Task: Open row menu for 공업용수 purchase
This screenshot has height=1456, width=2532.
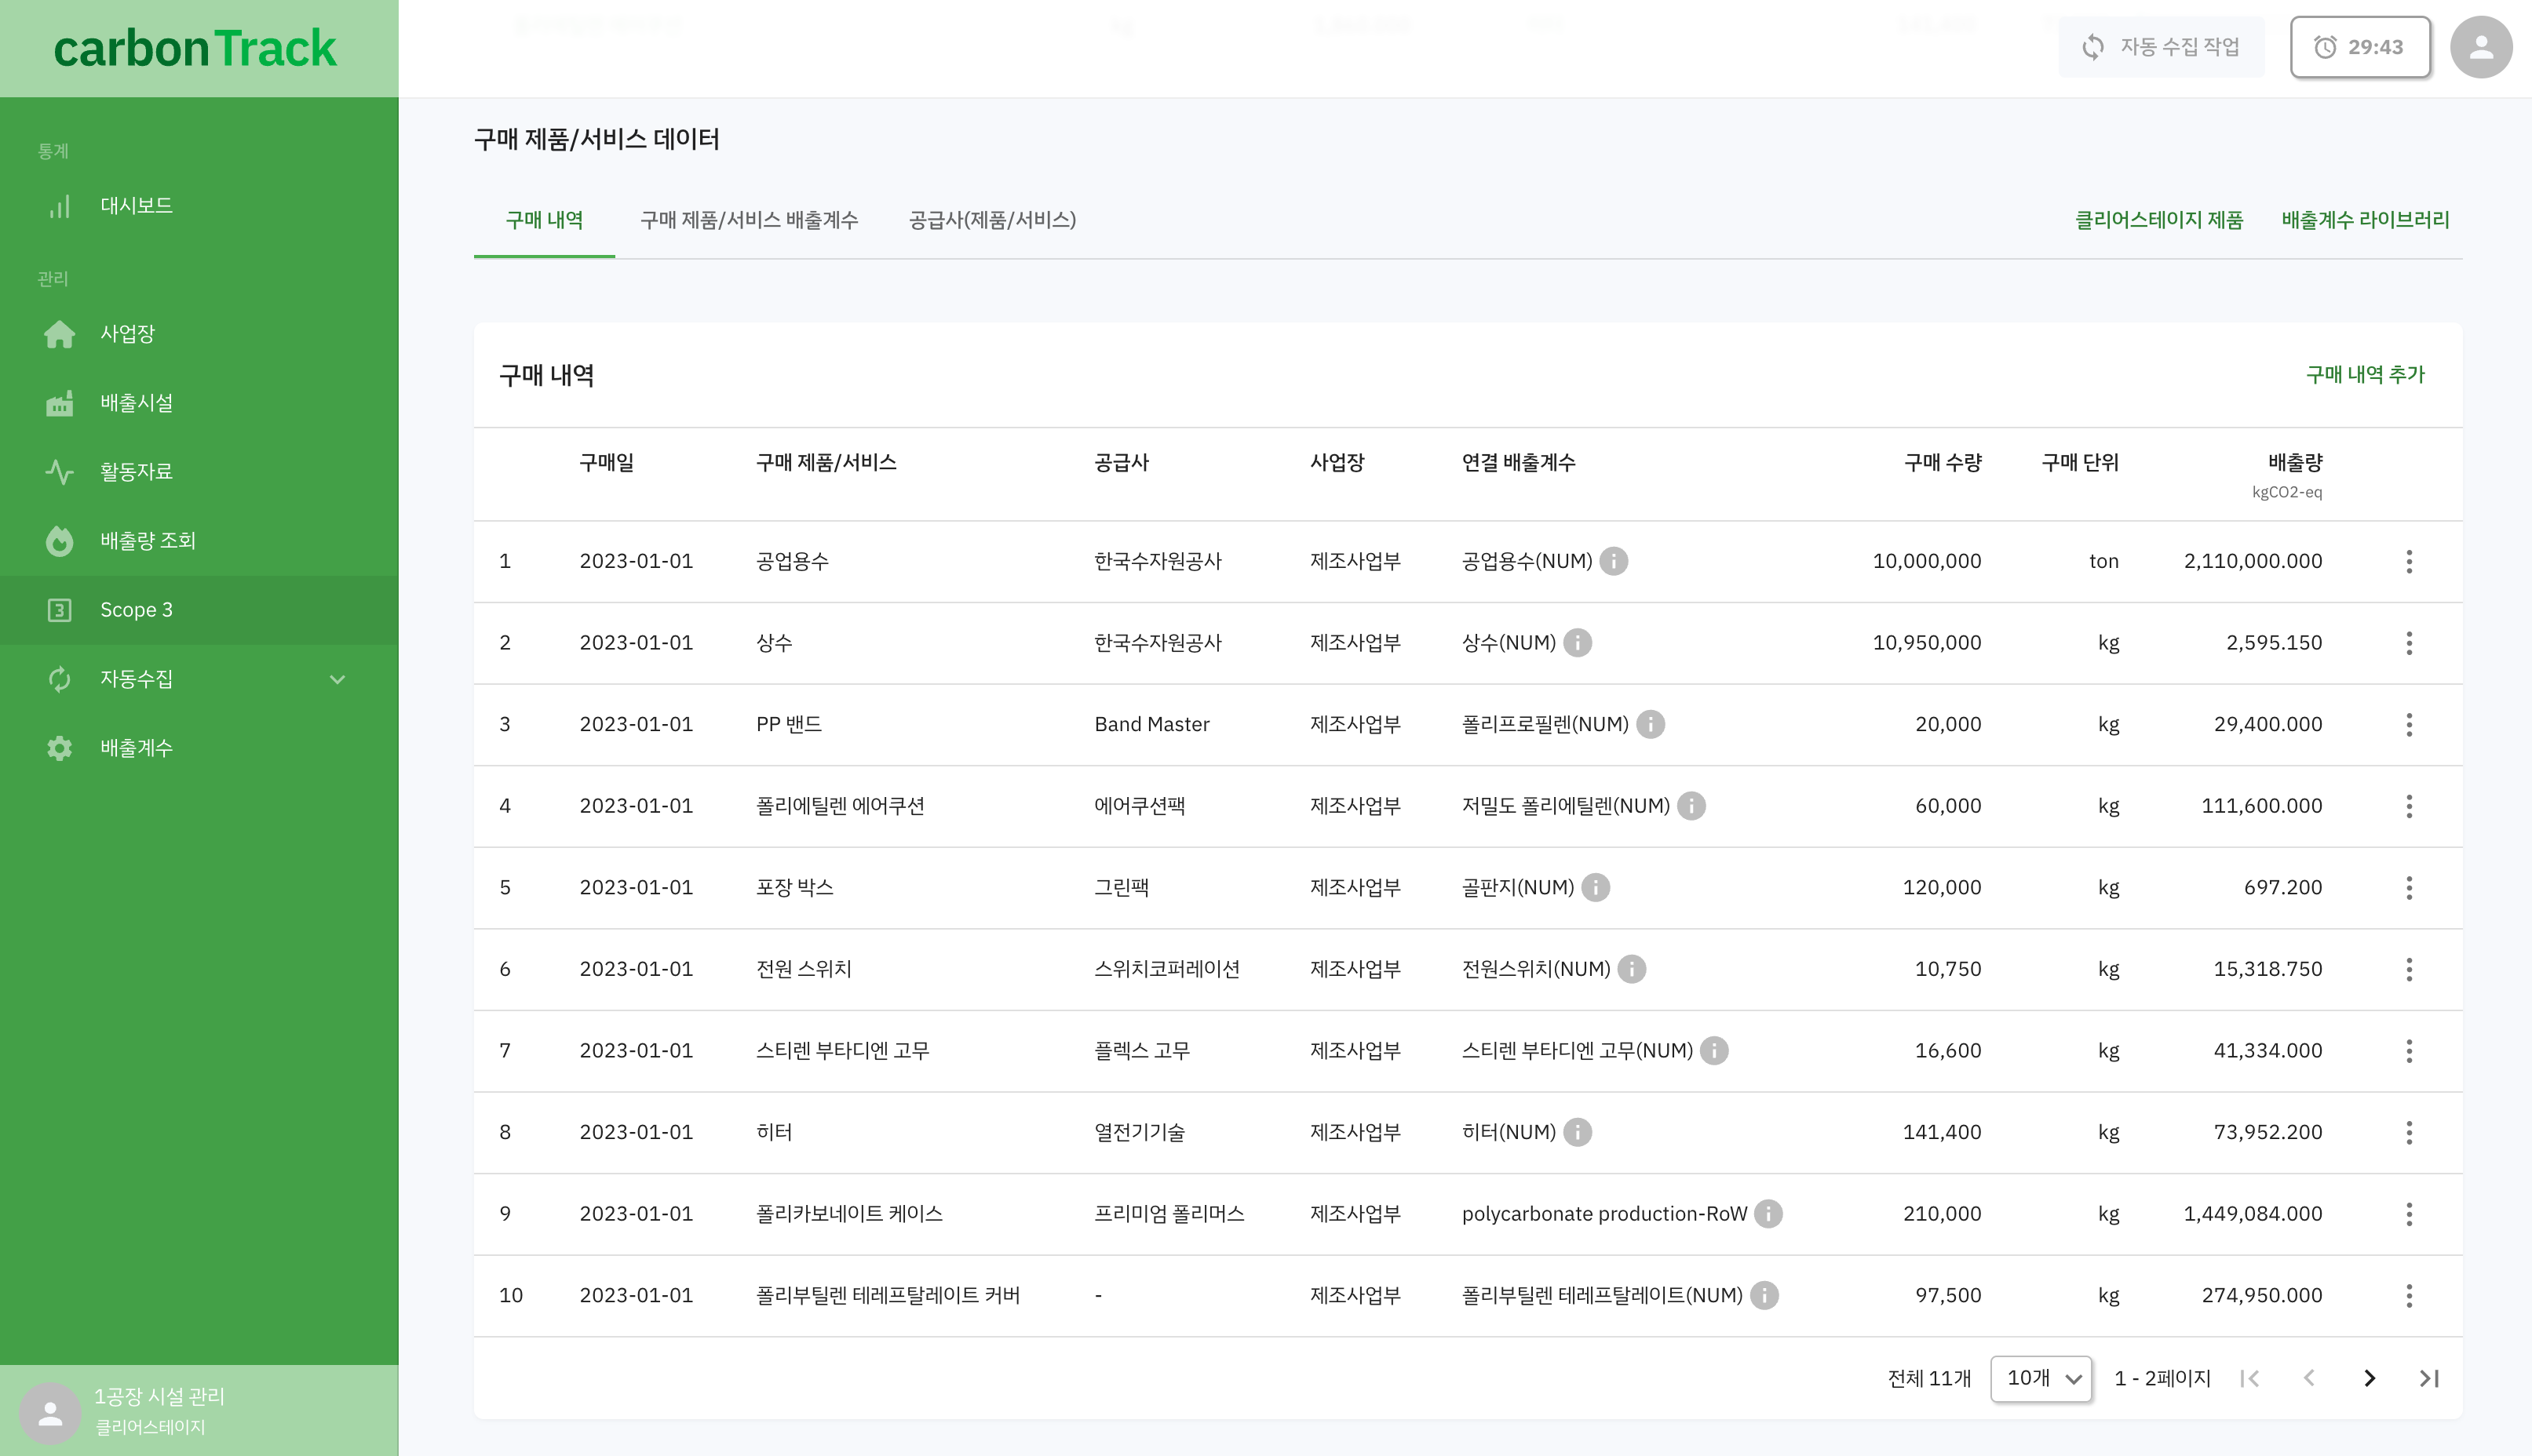Action: coord(2409,561)
